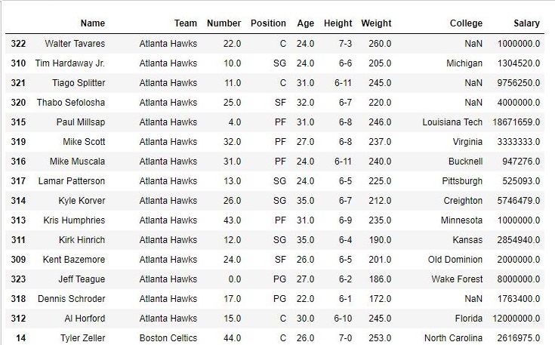Select the Tyler Zeller name cell
Image resolution: width=555 pixels, height=345 pixels.
(83, 338)
